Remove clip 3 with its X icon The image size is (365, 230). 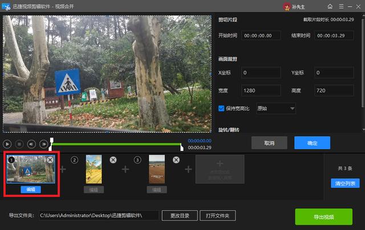[176, 160]
